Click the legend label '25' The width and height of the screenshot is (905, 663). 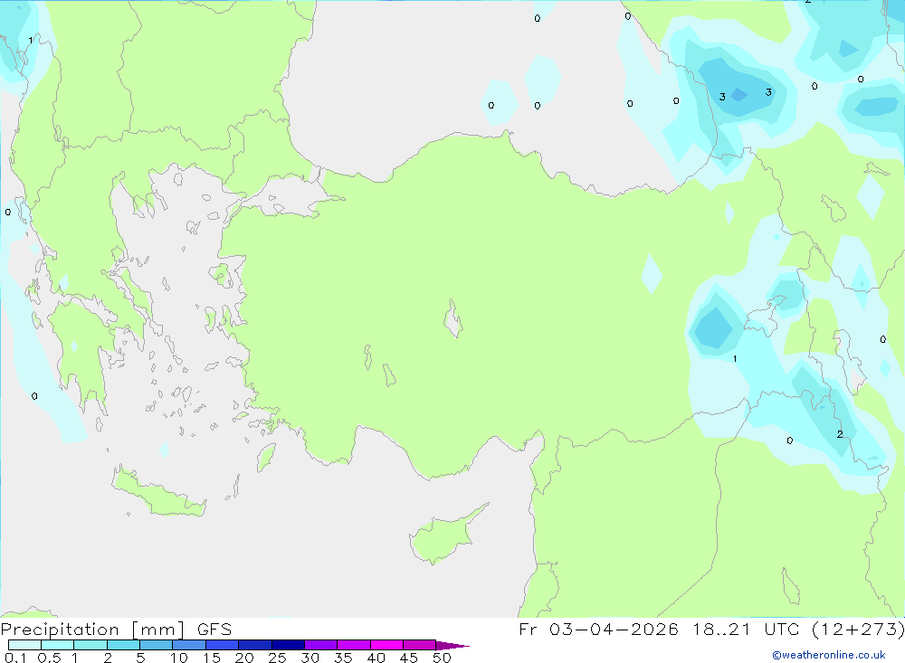click(277, 658)
